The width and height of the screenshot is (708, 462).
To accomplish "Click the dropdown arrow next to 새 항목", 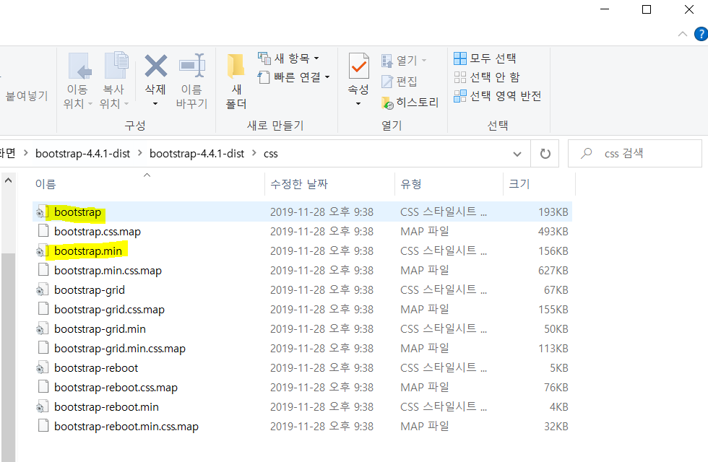I will 316,58.
